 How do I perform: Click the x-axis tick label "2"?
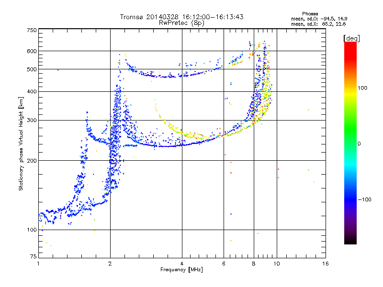pos(110,264)
